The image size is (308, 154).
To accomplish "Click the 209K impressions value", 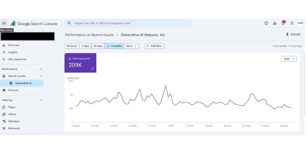I will tap(75, 65).
